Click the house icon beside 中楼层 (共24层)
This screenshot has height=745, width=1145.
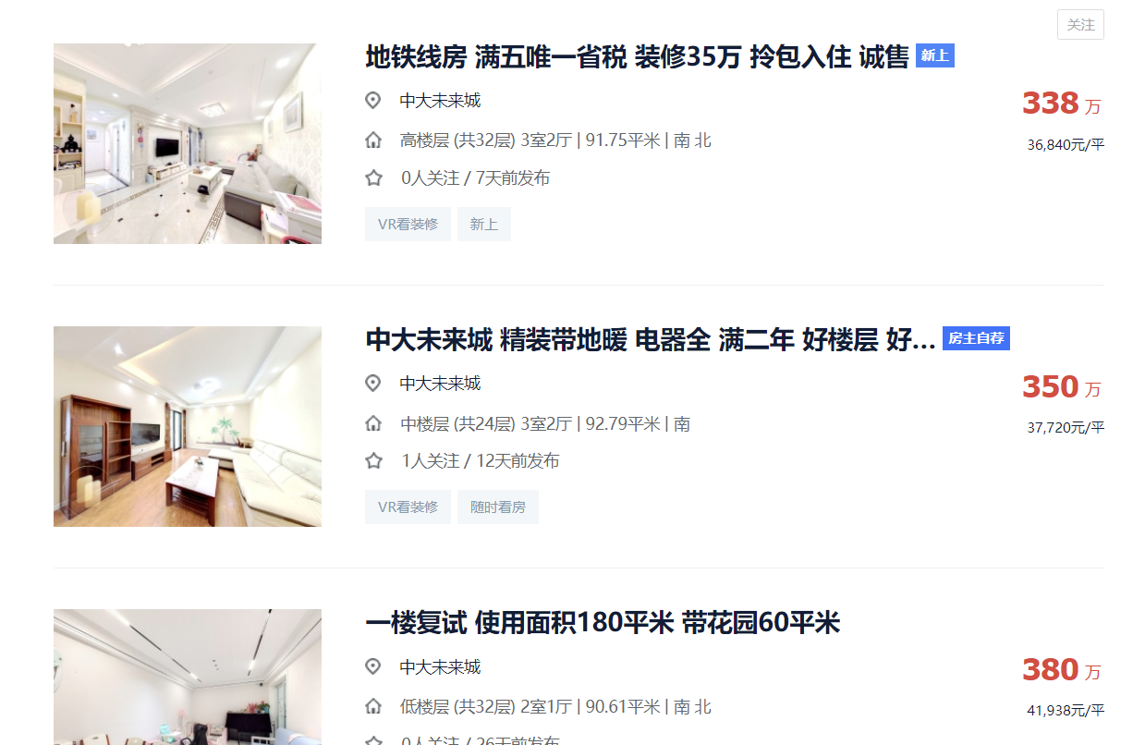[x=373, y=424]
